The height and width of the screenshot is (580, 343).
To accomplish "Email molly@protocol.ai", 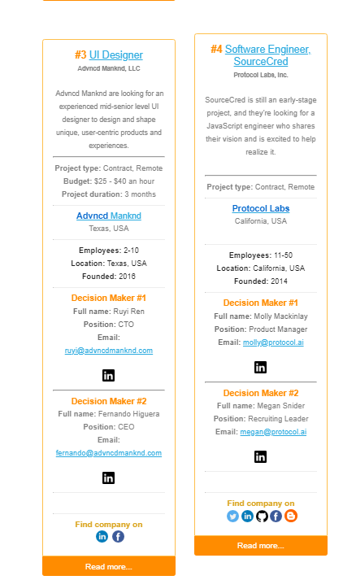I will click(273, 342).
